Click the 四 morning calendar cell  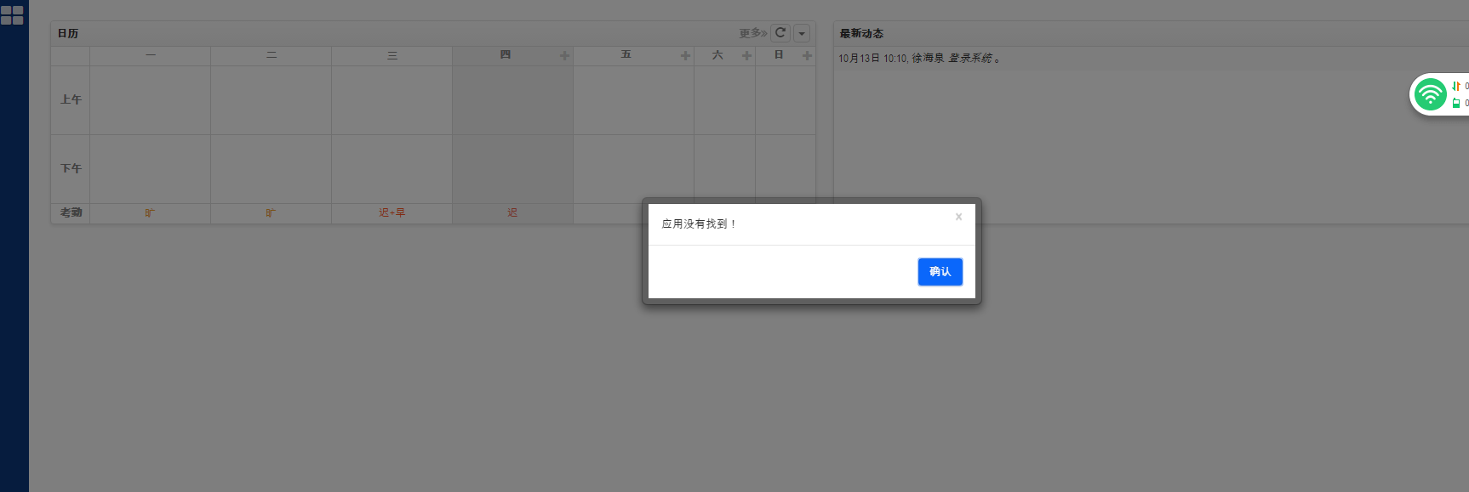(512, 100)
